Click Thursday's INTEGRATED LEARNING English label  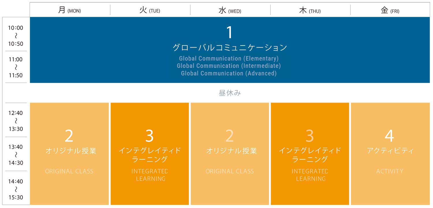(310, 175)
